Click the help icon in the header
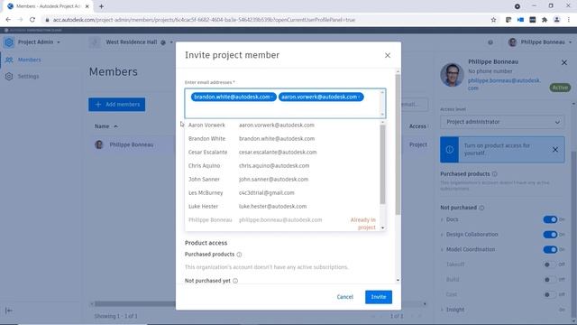The image size is (577, 325). 490,42
